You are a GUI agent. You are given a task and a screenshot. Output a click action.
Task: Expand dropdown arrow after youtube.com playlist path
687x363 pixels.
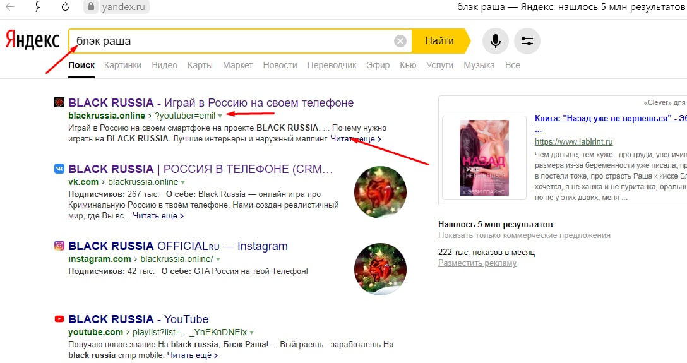[251, 332]
